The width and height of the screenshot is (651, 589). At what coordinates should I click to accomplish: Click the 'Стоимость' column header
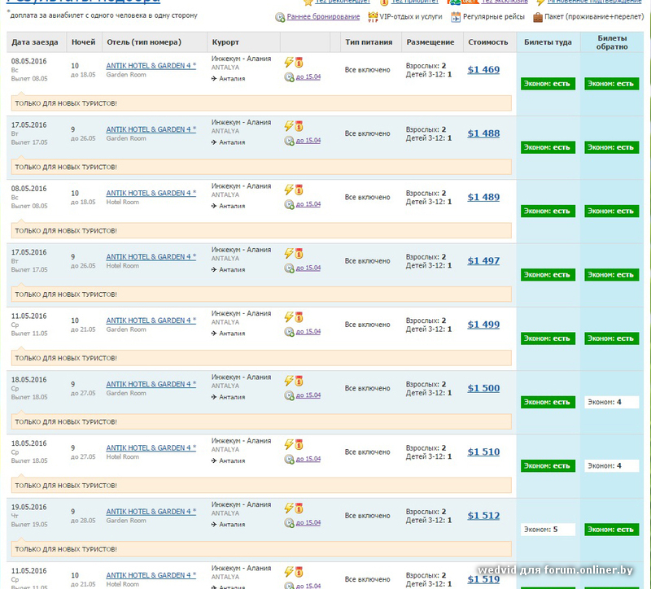click(x=488, y=42)
